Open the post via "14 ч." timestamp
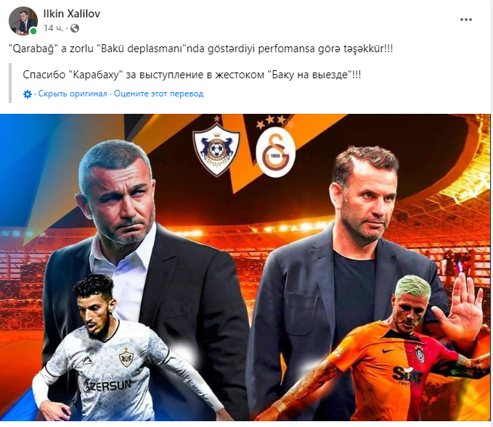 [54, 28]
